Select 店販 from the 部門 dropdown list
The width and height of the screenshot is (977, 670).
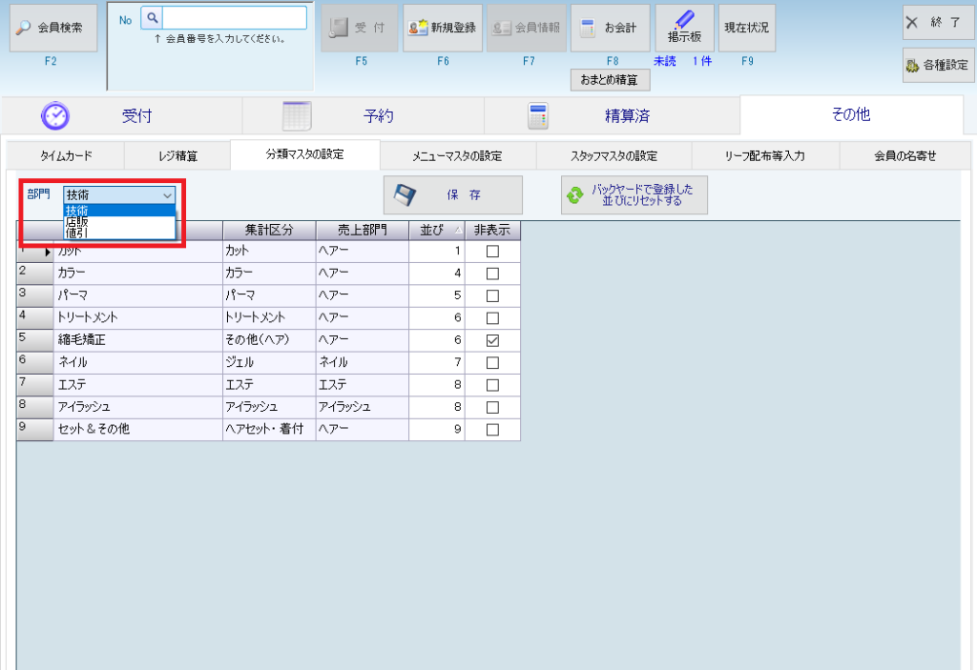click(78, 221)
